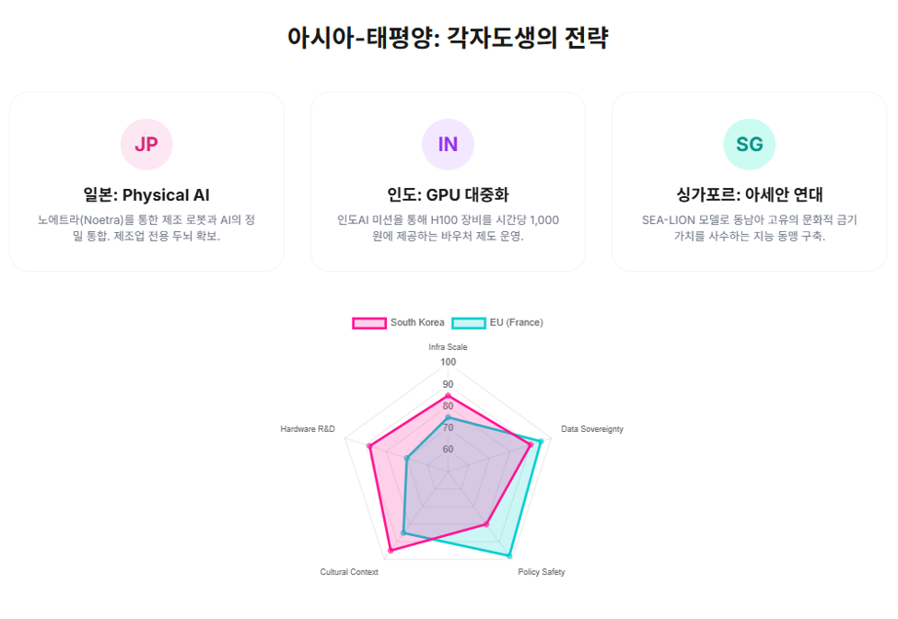This screenshot has height=619, width=898.
Task: Hide the EU (France) dataset label
Action: click(x=517, y=322)
